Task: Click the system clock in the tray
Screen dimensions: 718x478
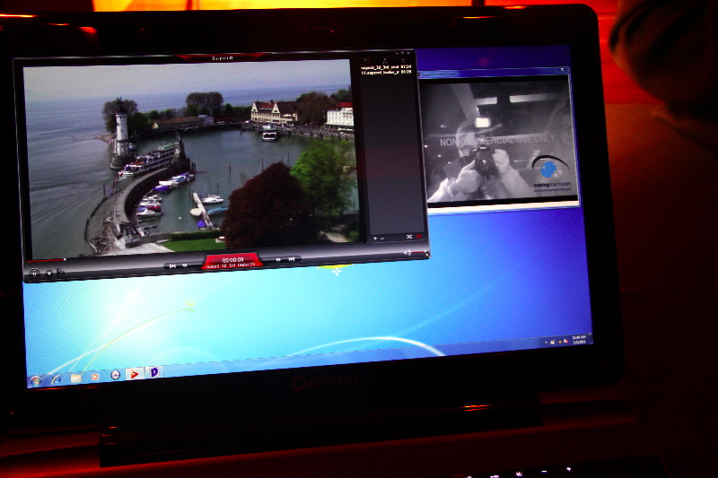Action: [x=579, y=340]
